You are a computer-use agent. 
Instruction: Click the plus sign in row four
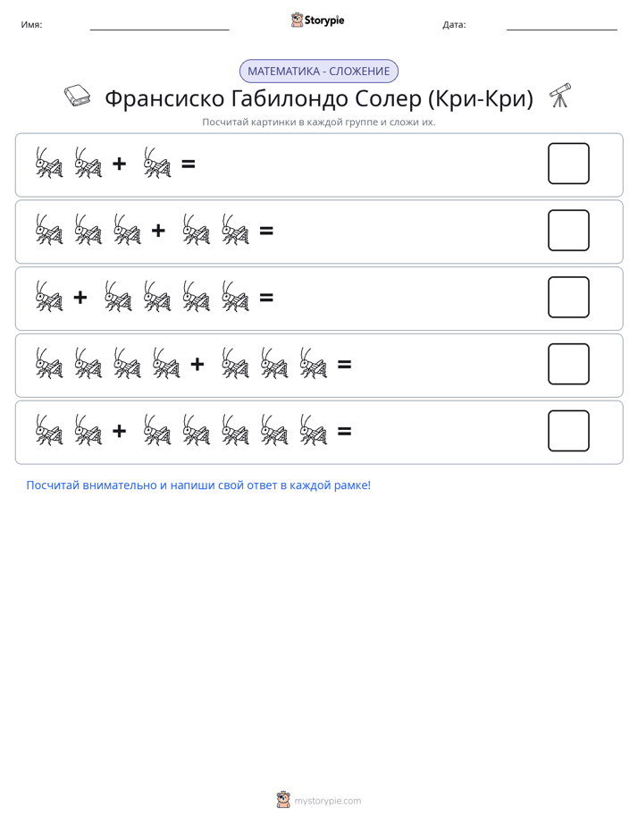point(197,364)
